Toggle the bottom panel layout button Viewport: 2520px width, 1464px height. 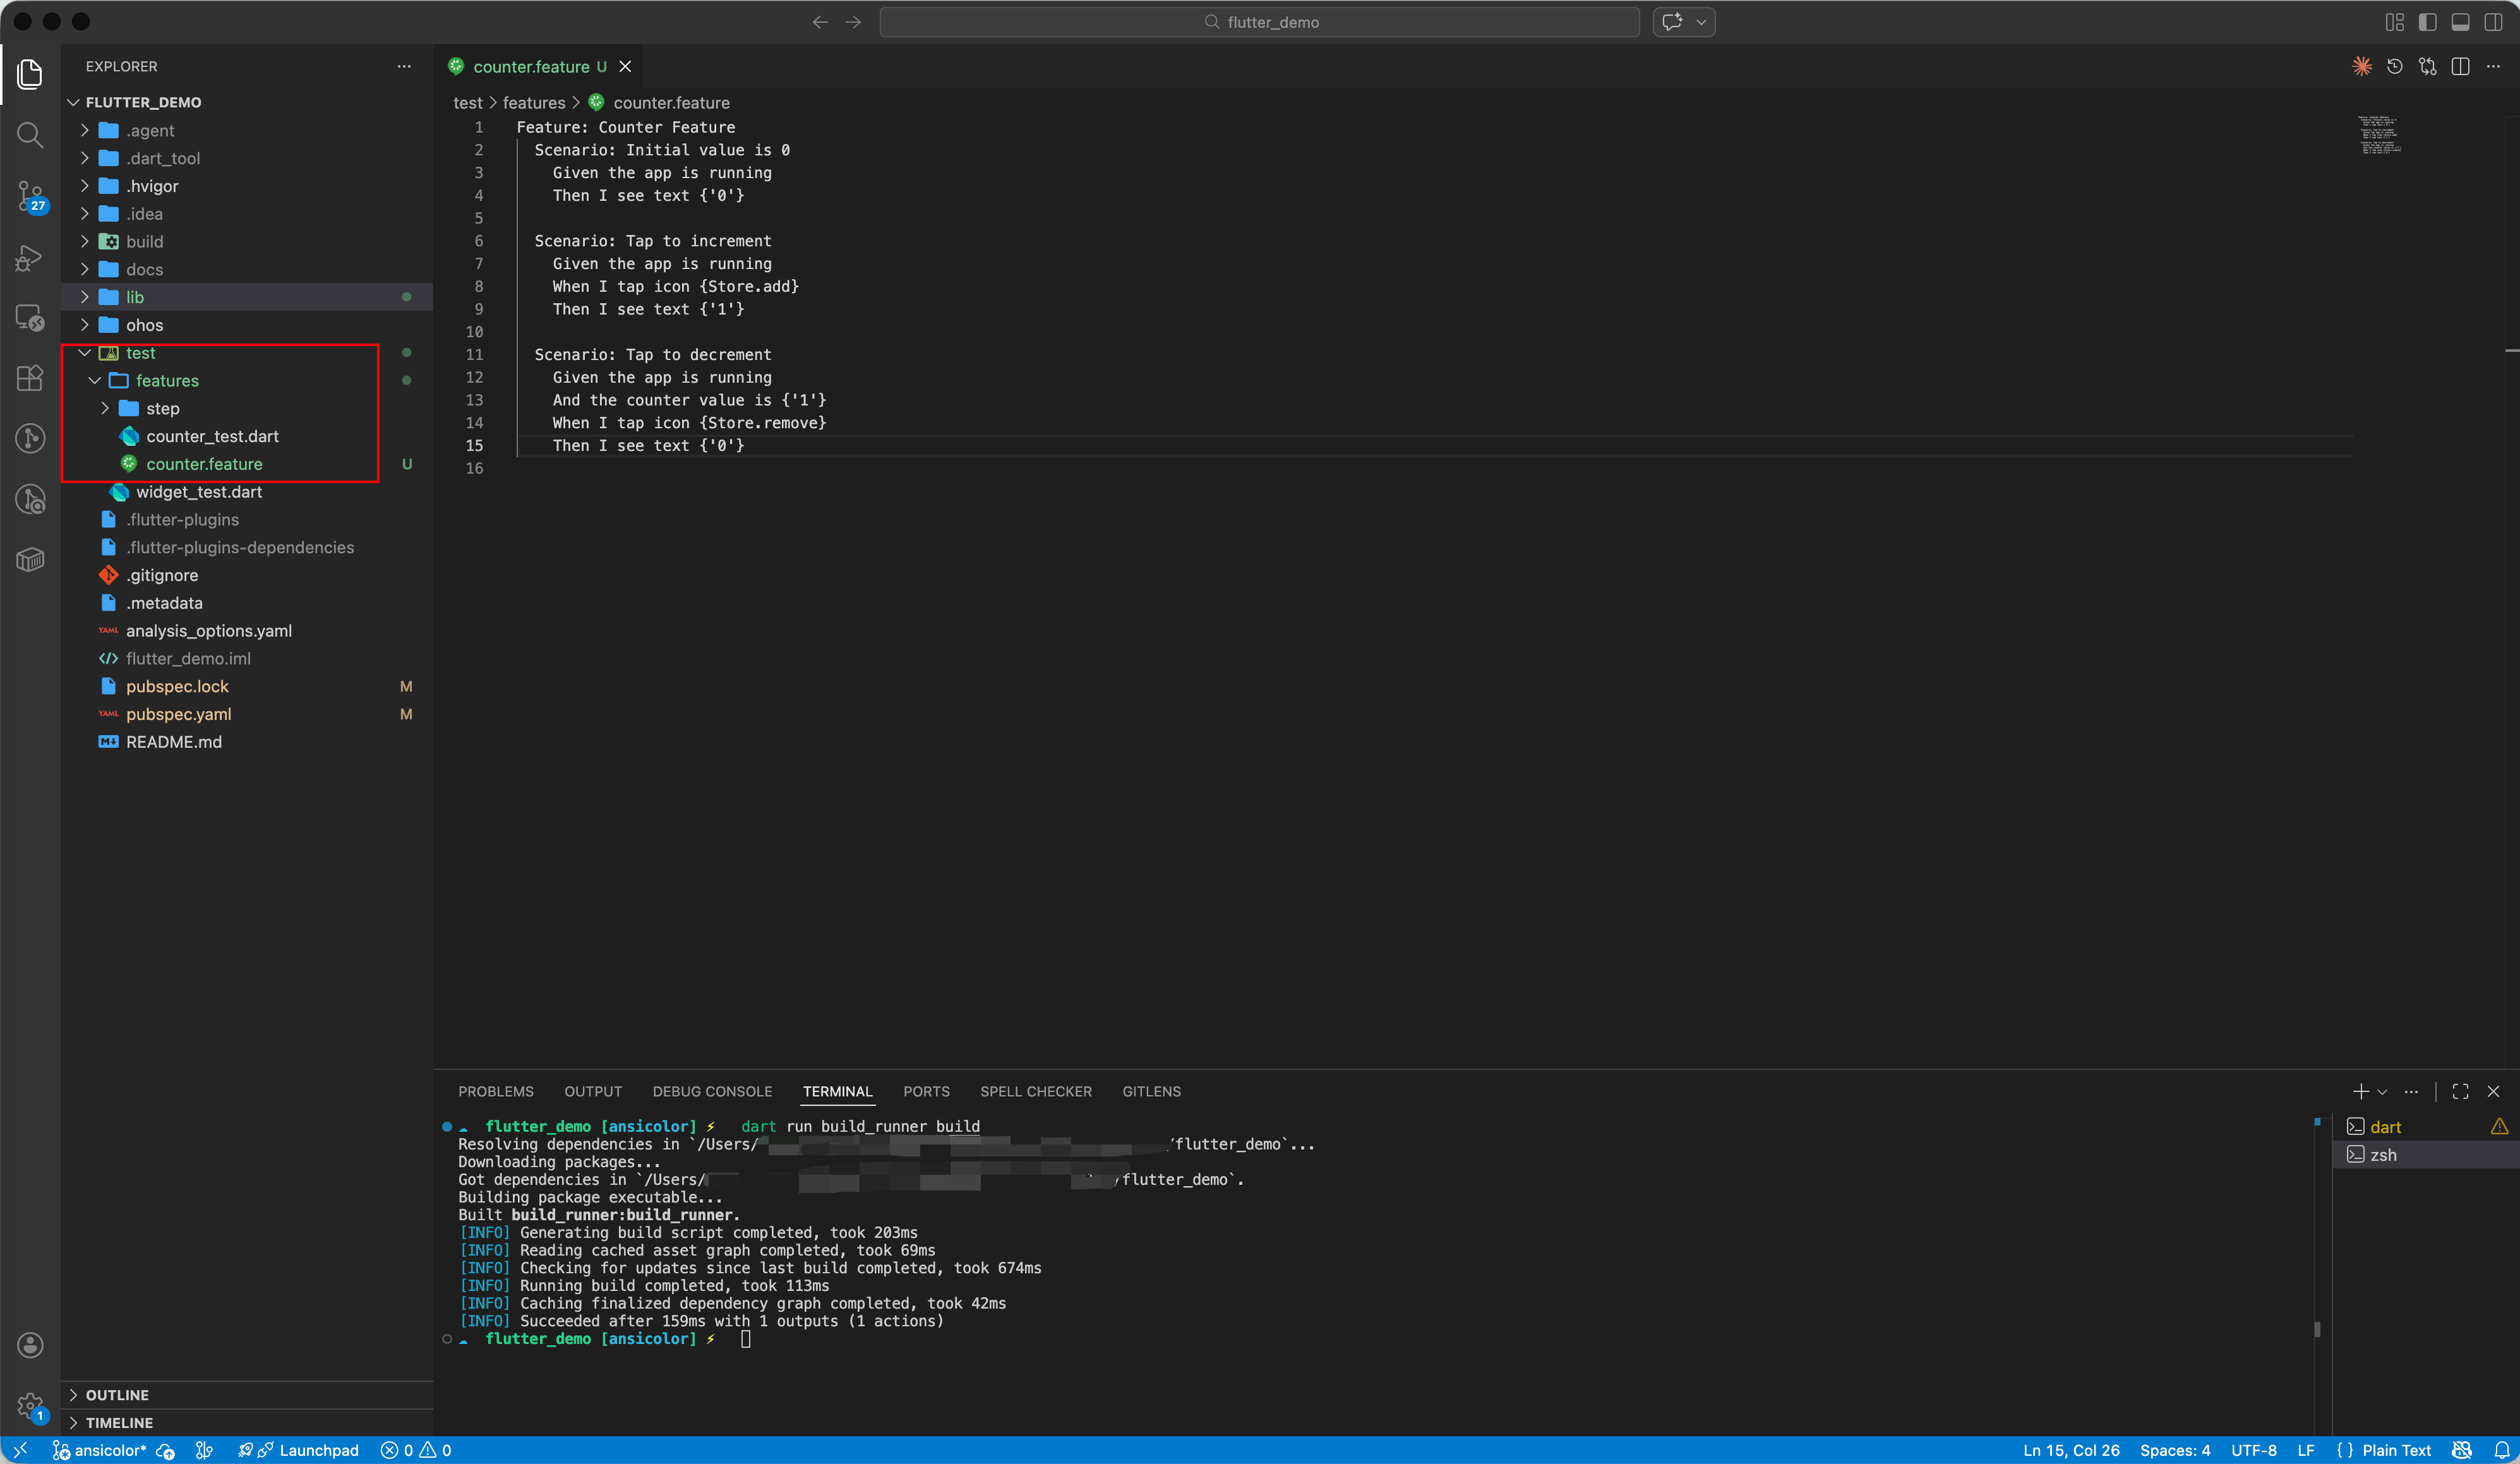coord(2461,22)
